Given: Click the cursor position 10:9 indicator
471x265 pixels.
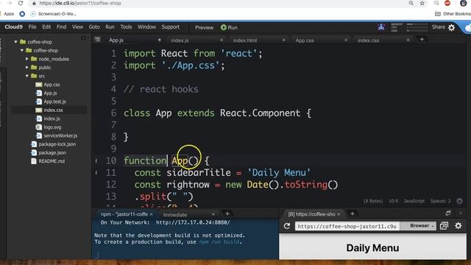Looking at the screenshot, I should point(393,201).
